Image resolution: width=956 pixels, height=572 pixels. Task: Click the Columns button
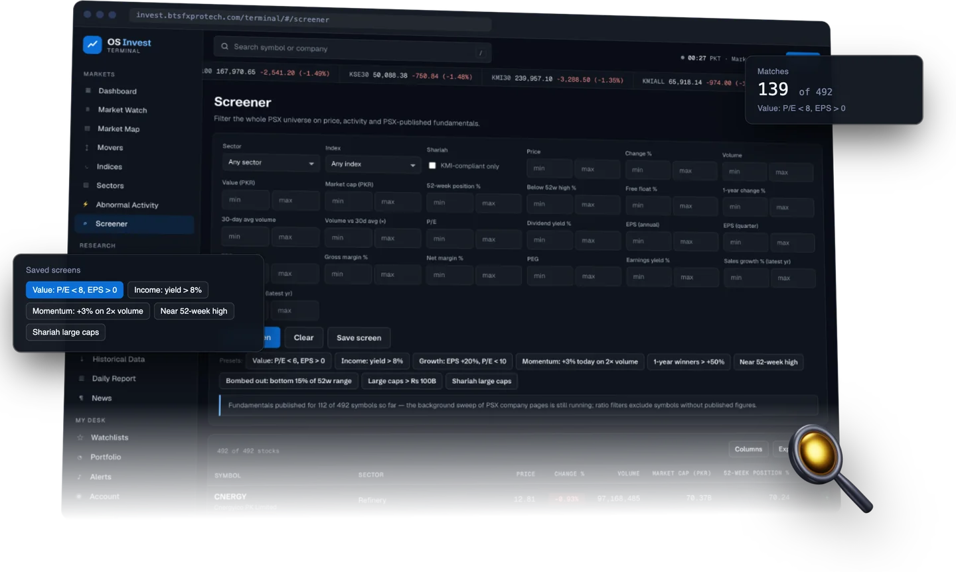pos(748,449)
